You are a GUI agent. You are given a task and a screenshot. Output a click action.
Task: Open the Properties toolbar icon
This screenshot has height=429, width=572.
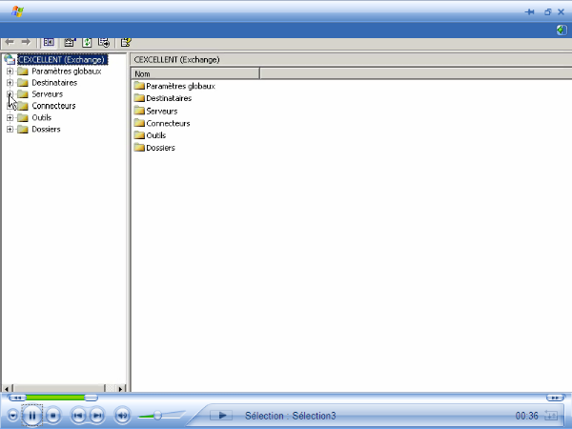(x=70, y=43)
